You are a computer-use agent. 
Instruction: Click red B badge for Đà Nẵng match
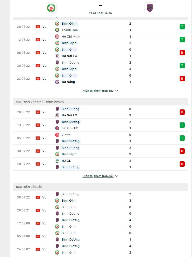point(182,79)
